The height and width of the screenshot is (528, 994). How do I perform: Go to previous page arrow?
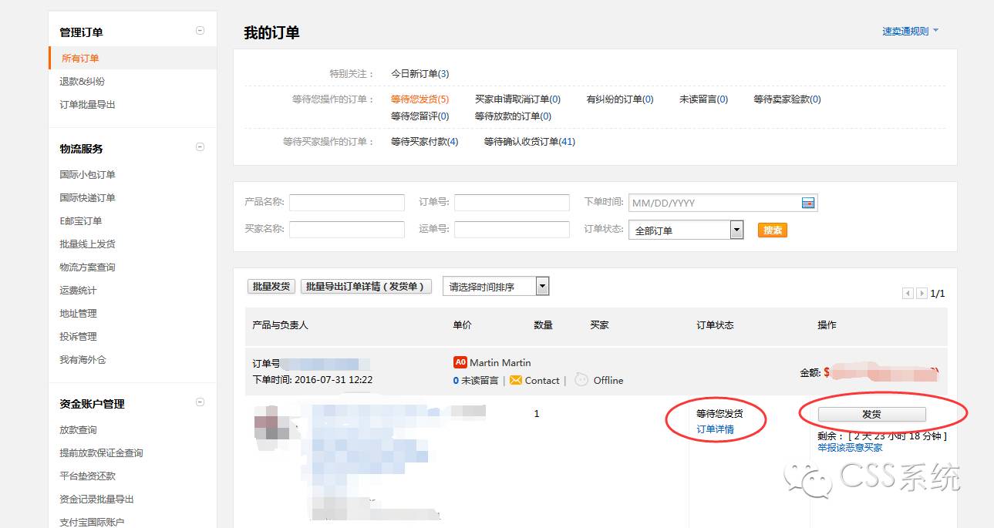coord(908,294)
